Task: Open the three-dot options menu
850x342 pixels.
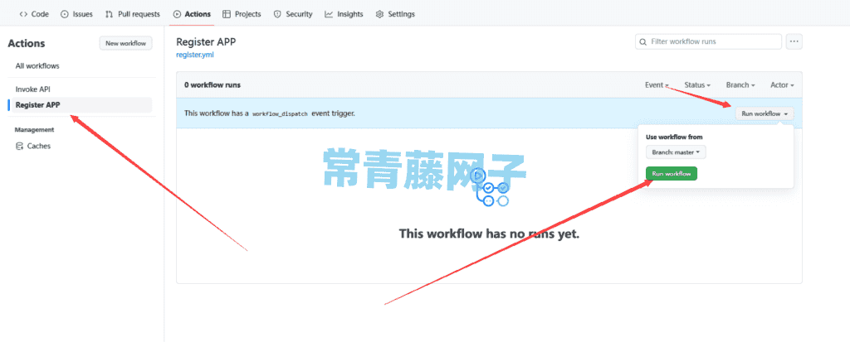Action: (x=794, y=41)
